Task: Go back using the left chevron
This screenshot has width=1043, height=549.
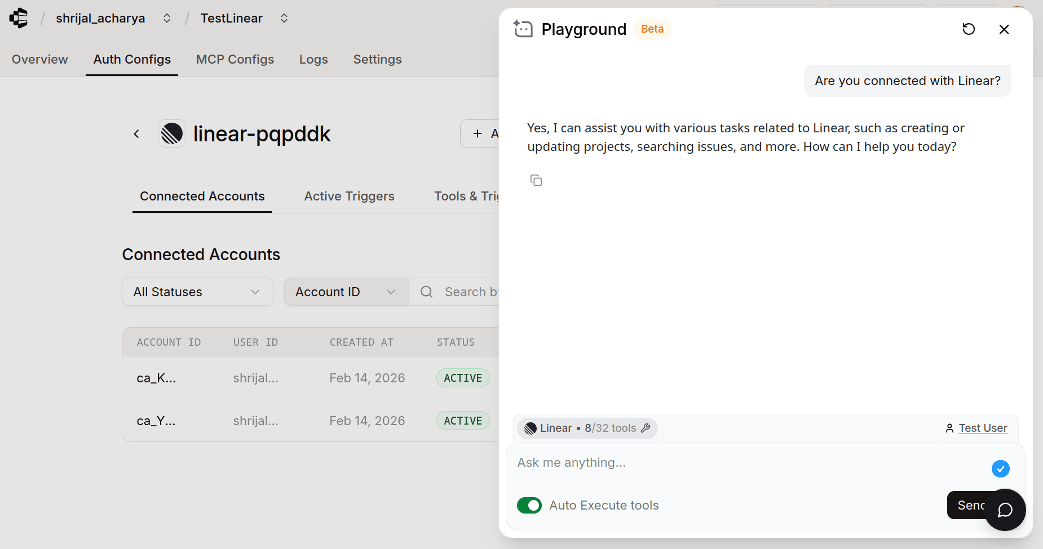Action: (x=136, y=133)
